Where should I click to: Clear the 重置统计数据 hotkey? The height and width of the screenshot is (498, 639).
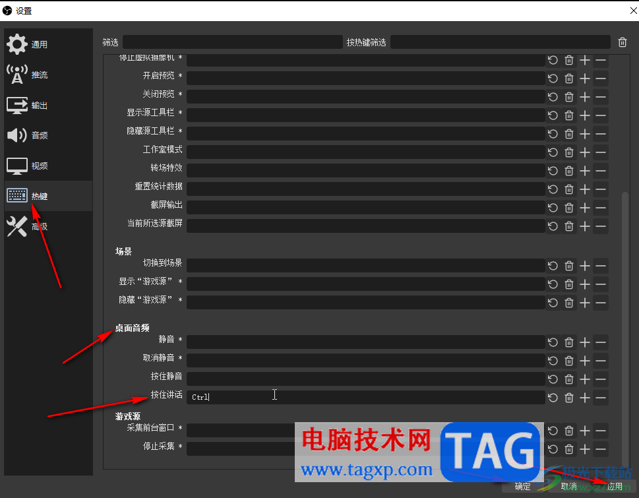point(569,189)
